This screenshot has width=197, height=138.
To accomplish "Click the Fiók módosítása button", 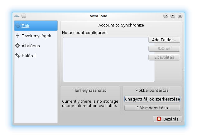I will pyautogui.click(x=152, y=108).
